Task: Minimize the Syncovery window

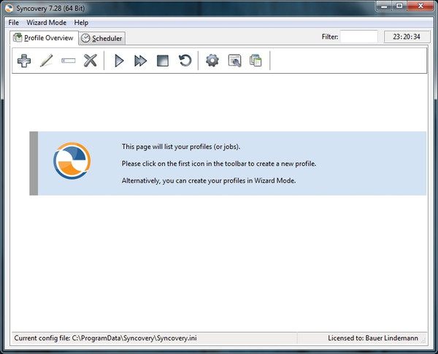Action: 385,6
